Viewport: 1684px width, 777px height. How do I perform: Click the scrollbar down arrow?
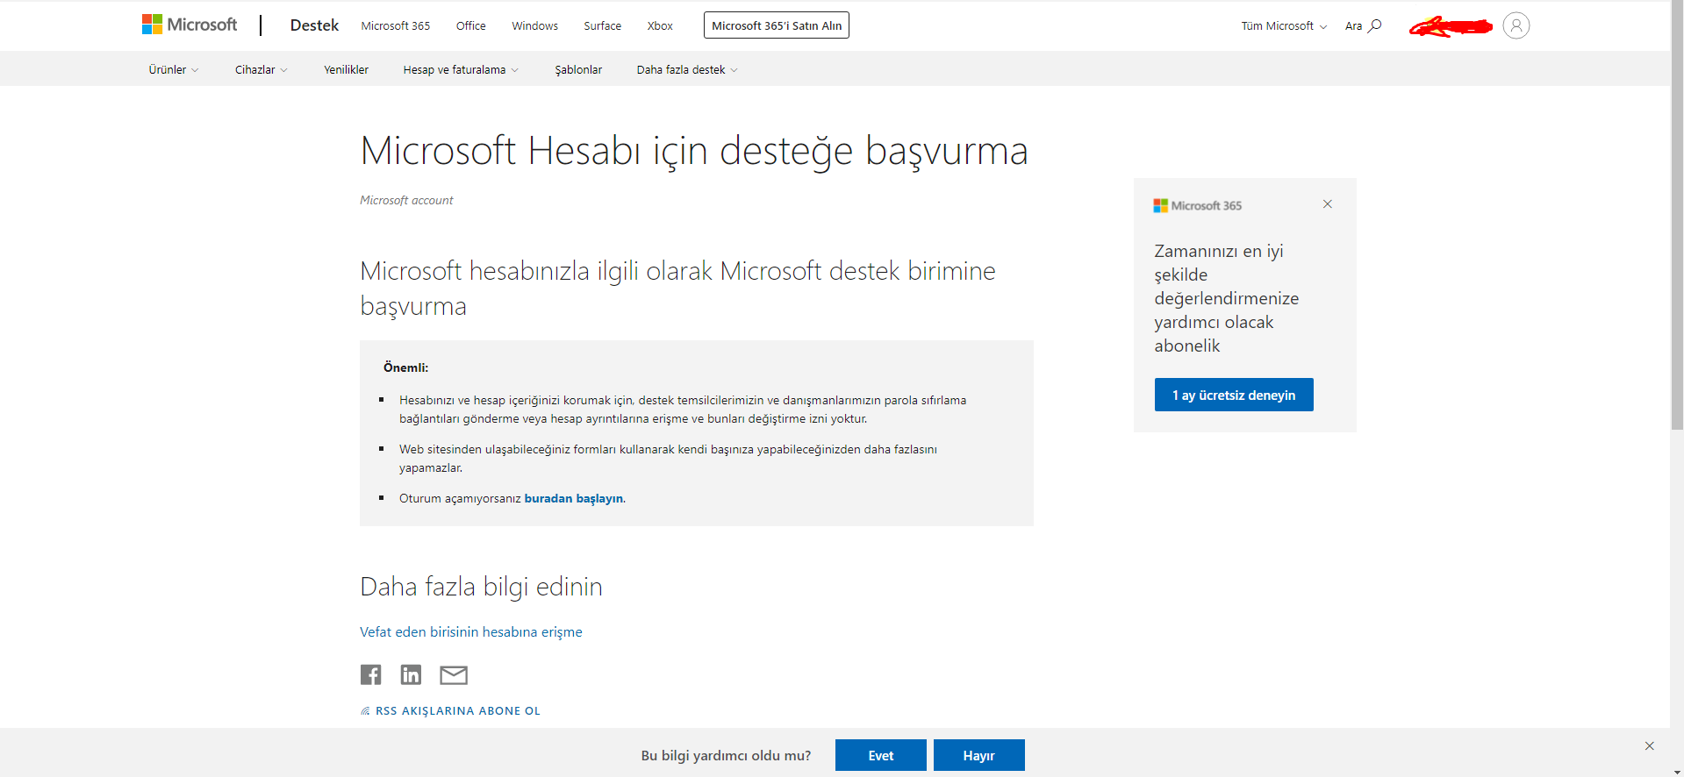point(1677,772)
